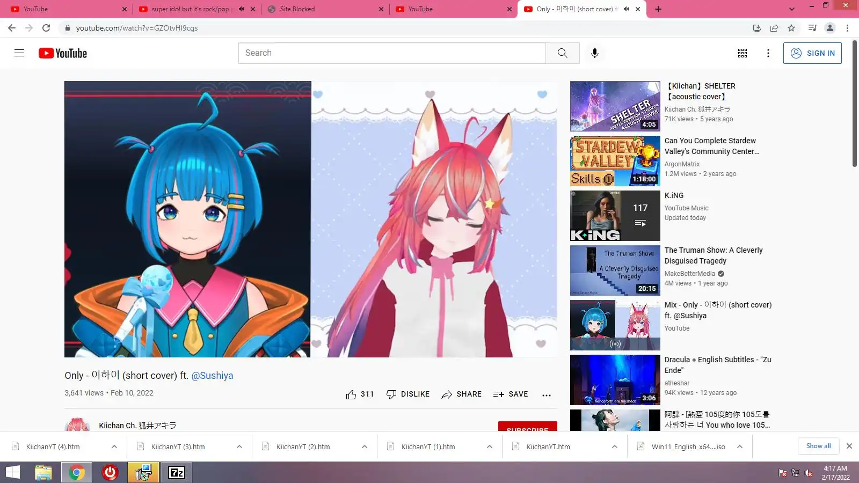This screenshot has width=859, height=483.
Task: Open a new browser tab
Action: (x=658, y=9)
